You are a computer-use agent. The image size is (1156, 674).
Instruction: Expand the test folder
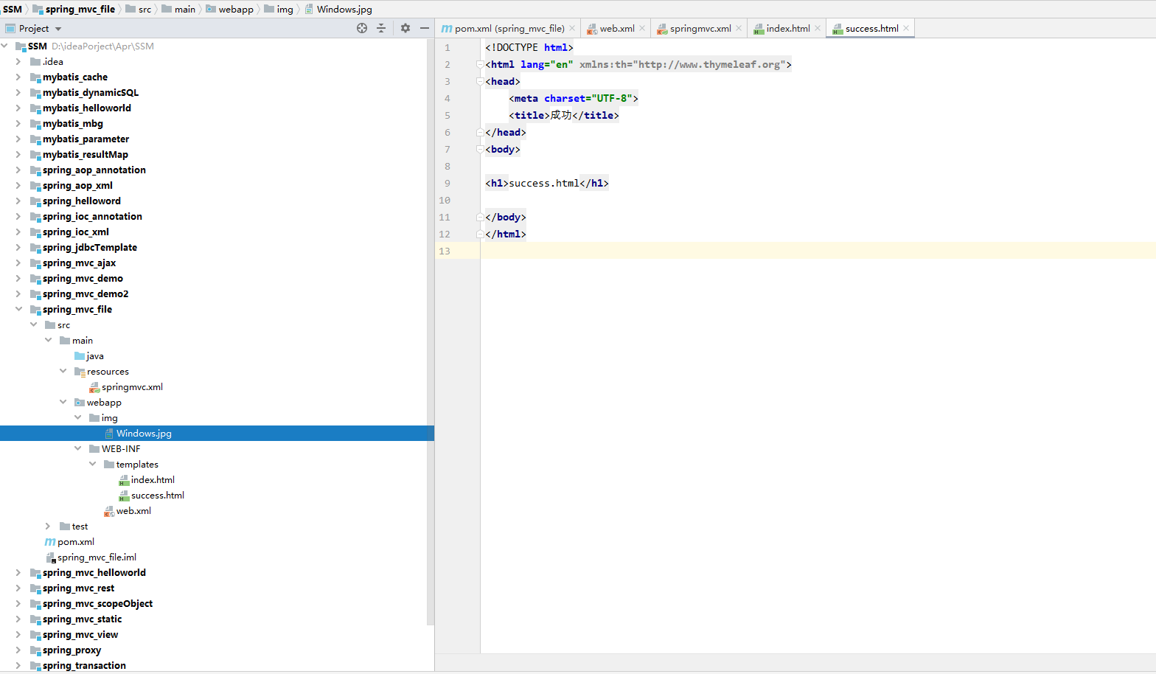48,526
